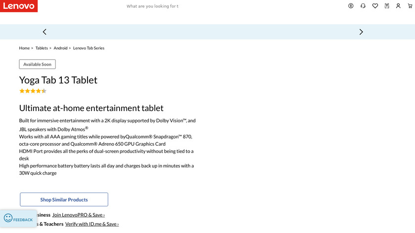Go to Lenovo Tab Series breadcrumb
Image resolution: width=415 pixels, height=233 pixels.
(88, 48)
